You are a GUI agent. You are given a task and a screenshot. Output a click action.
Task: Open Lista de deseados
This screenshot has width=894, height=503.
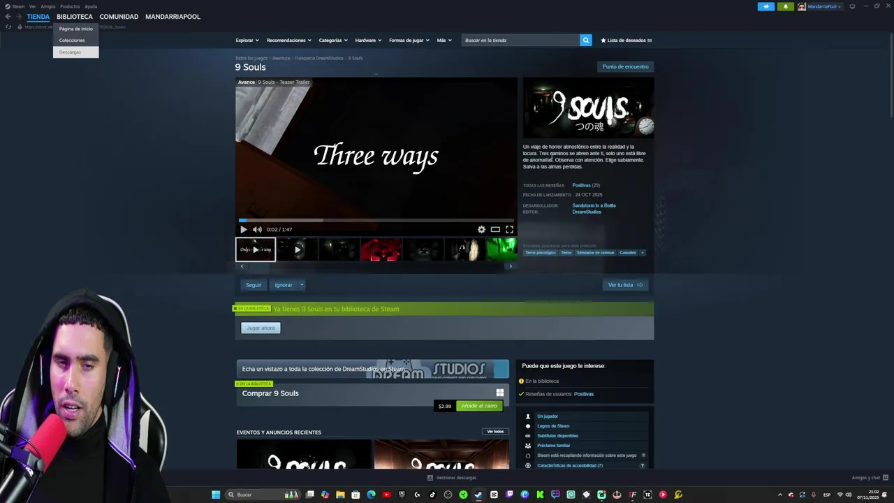(626, 40)
